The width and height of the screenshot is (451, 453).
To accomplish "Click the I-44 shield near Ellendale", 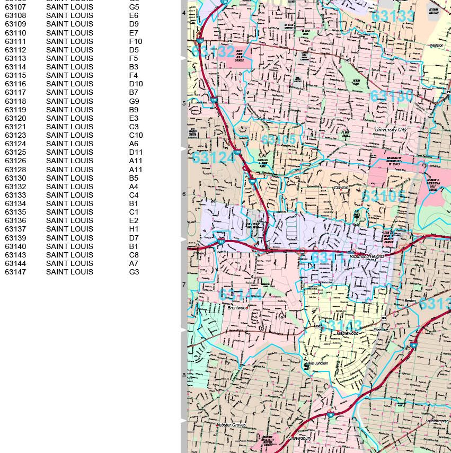I will point(414,345).
